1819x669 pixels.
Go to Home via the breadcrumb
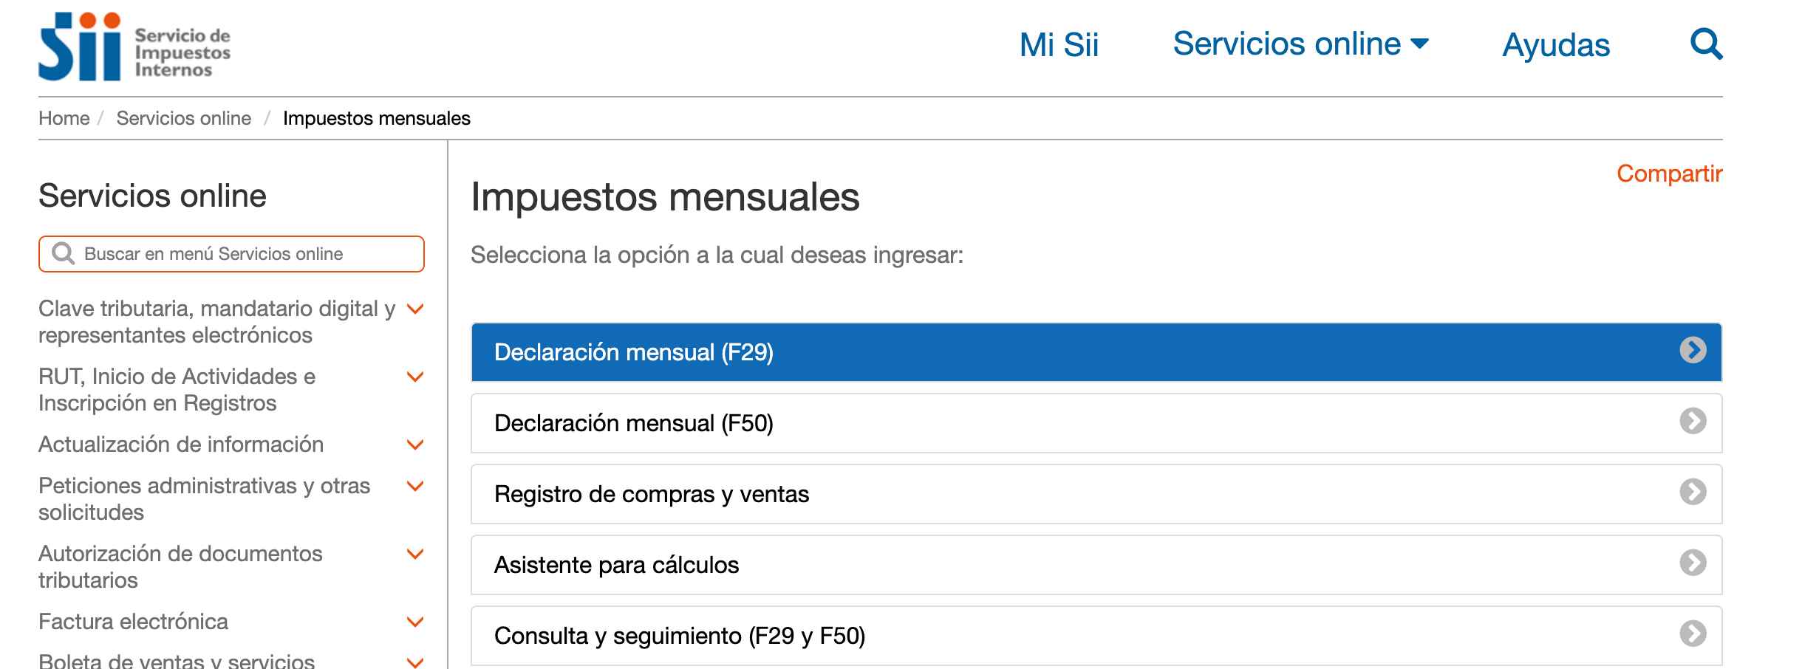tap(64, 117)
